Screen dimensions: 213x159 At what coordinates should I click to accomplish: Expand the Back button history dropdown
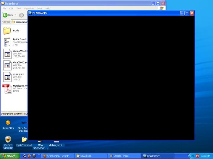tap(15, 15)
